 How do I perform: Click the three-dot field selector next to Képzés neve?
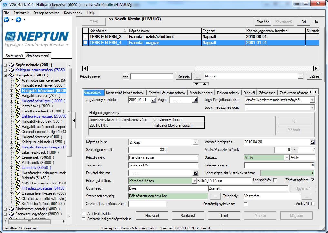point(126,76)
